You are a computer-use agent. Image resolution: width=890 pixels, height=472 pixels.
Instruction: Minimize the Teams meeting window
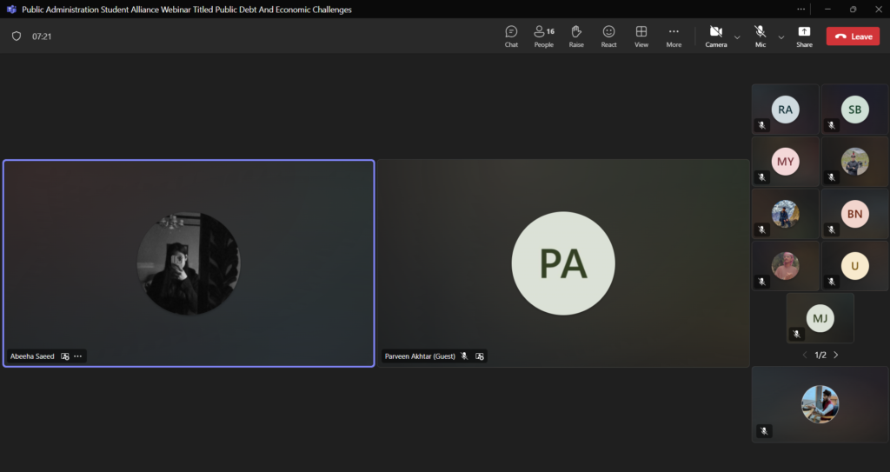click(x=827, y=9)
